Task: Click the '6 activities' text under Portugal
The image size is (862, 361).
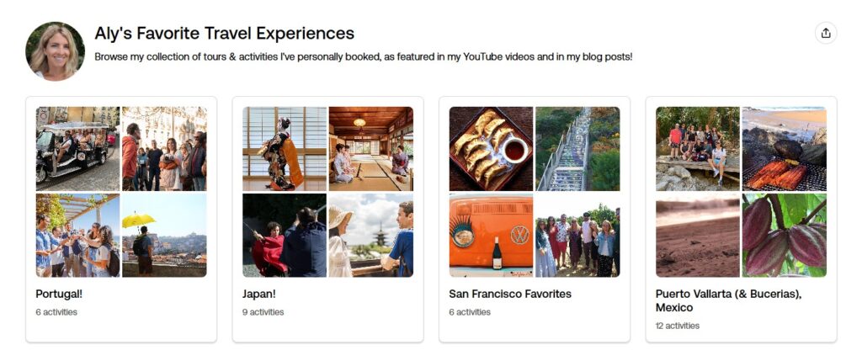Action: click(56, 312)
